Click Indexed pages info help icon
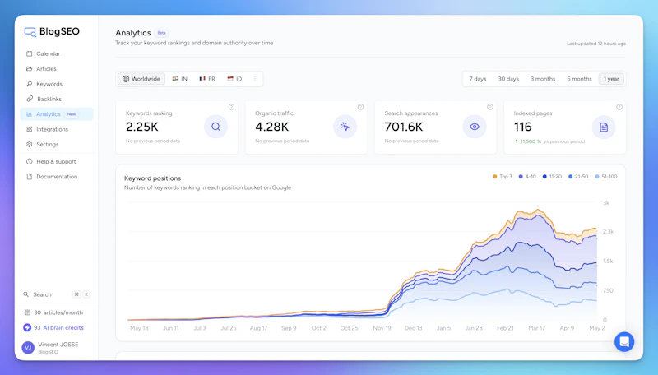Viewport: 658px width, 375px height. click(619, 107)
